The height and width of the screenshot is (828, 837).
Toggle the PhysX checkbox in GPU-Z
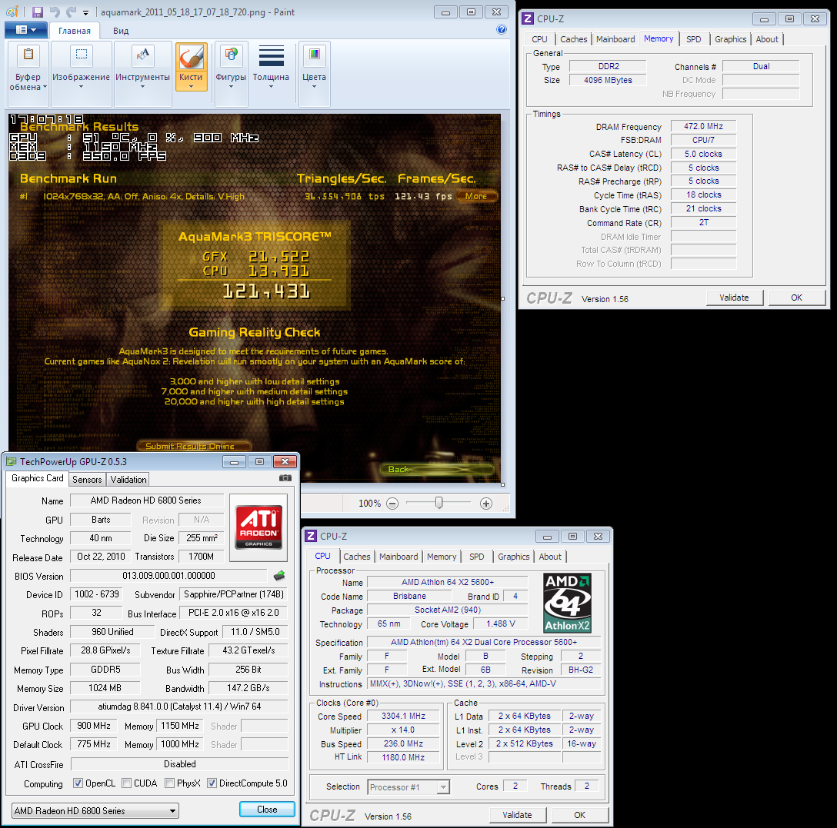tap(169, 783)
